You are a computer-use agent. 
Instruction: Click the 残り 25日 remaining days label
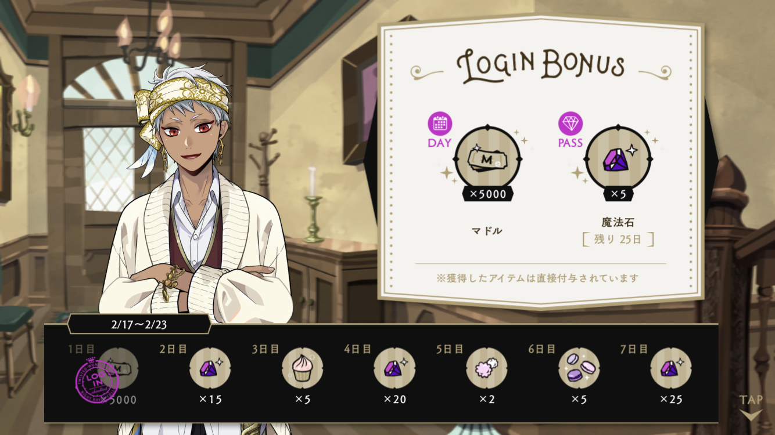point(618,239)
